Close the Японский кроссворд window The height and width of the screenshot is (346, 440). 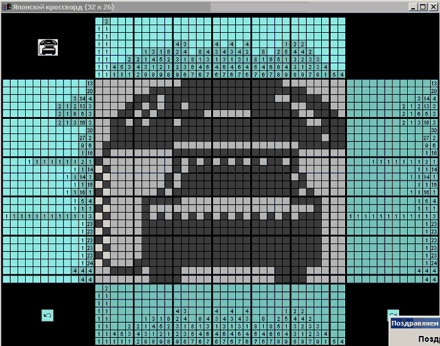click(x=433, y=7)
